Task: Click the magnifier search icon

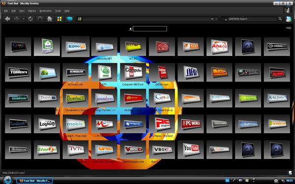Action: (x=280, y=19)
